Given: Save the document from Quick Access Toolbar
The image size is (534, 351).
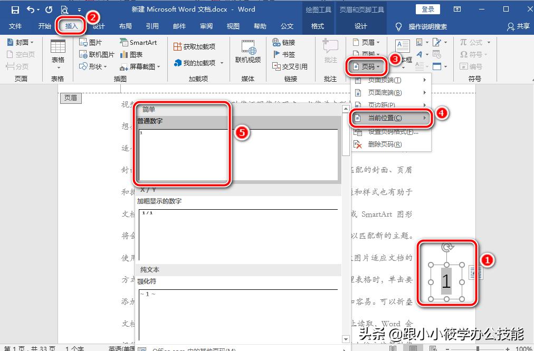Looking at the screenshot, I should pyautogui.click(x=15, y=9).
